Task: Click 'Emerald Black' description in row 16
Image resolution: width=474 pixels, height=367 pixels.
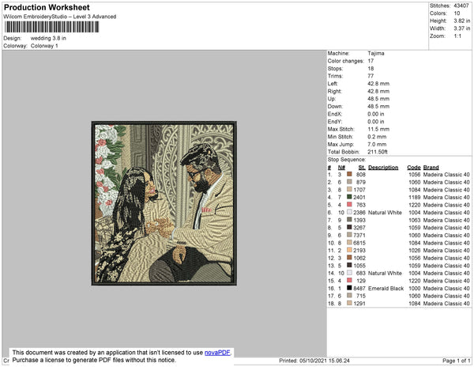Action: 386,289
